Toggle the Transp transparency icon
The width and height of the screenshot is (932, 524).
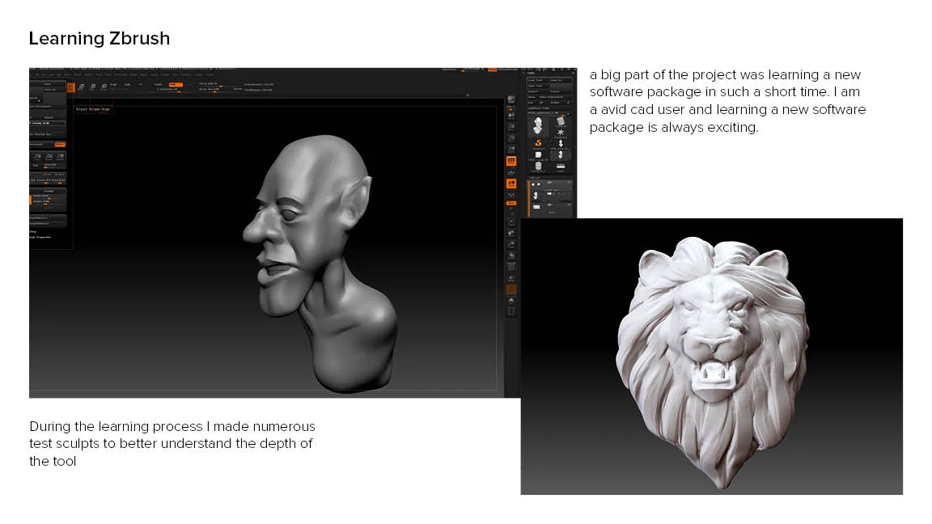[511, 278]
